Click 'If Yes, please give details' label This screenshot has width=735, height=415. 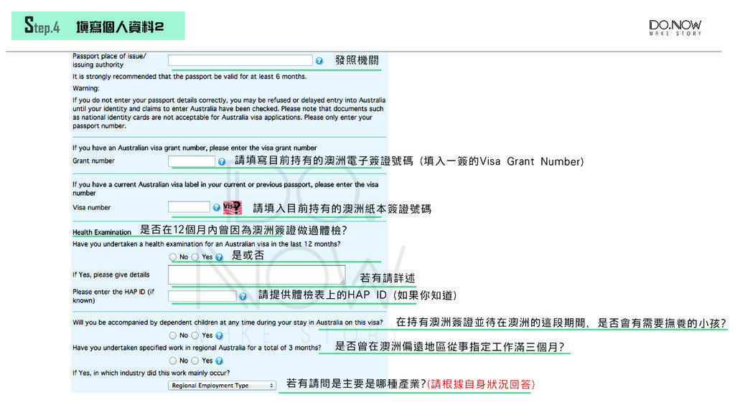[x=111, y=275]
